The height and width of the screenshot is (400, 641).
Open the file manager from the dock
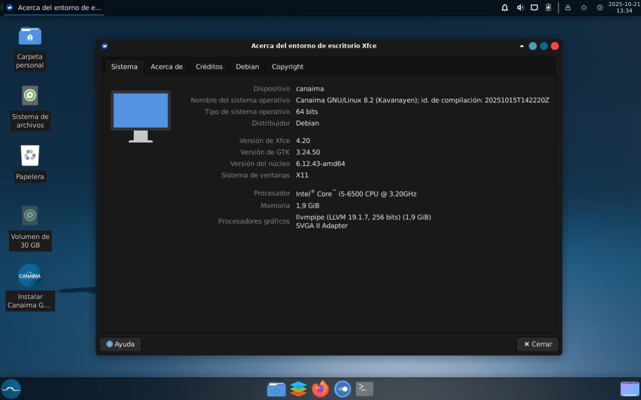coord(276,389)
